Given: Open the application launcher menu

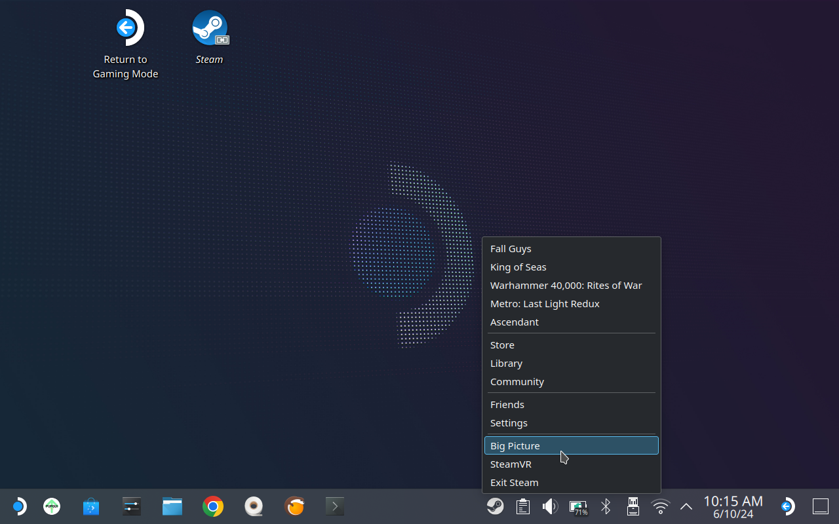Looking at the screenshot, I should (x=19, y=506).
